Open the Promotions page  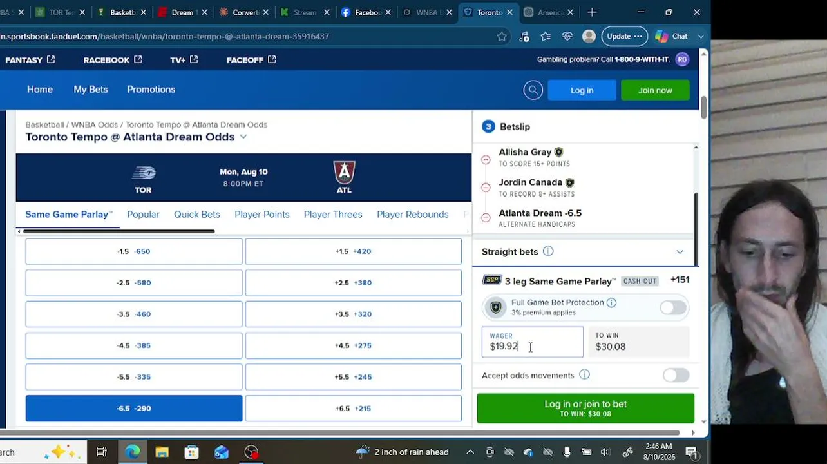151,90
